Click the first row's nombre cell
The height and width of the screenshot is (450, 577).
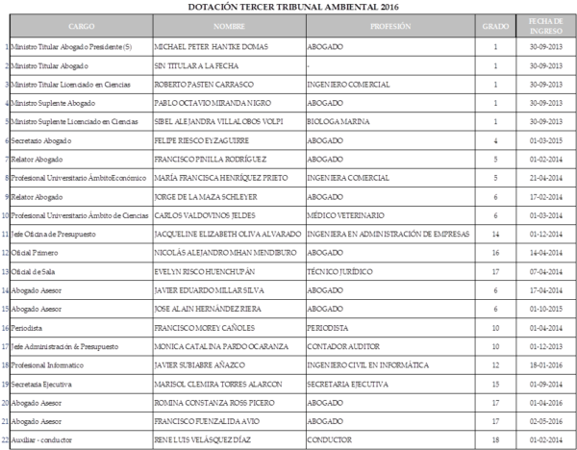coord(212,46)
